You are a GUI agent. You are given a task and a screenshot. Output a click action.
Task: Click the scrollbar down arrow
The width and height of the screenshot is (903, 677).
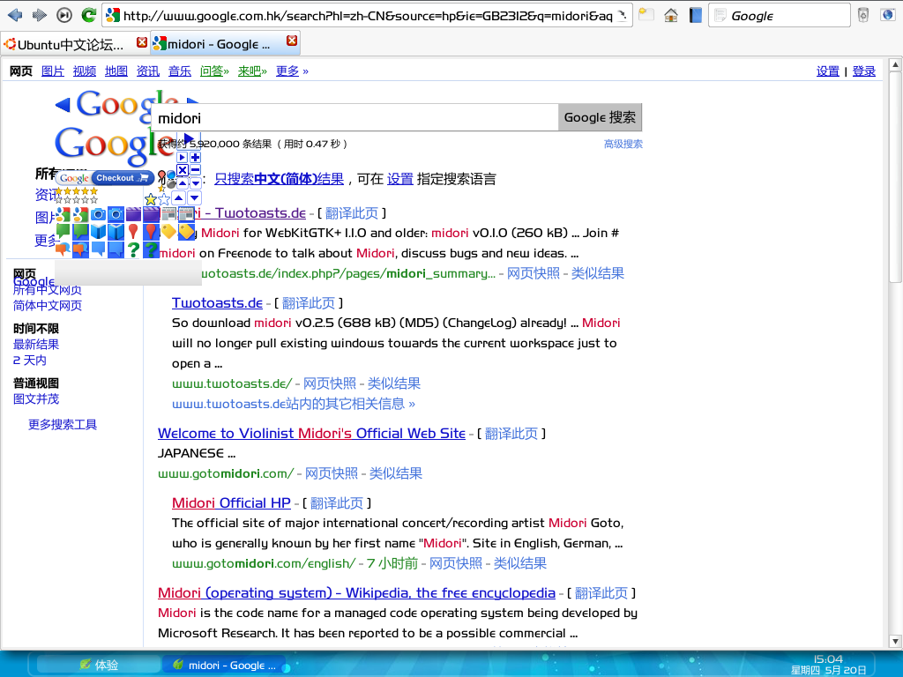pos(895,642)
